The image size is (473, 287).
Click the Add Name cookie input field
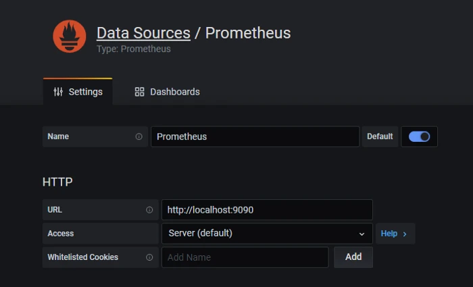coord(245,257)
